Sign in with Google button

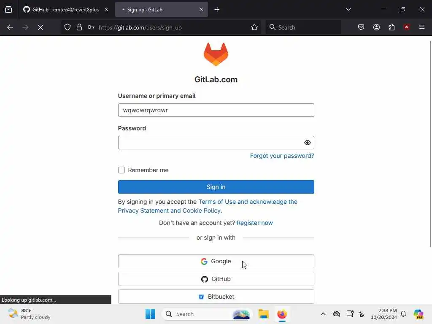pos(216,262)
